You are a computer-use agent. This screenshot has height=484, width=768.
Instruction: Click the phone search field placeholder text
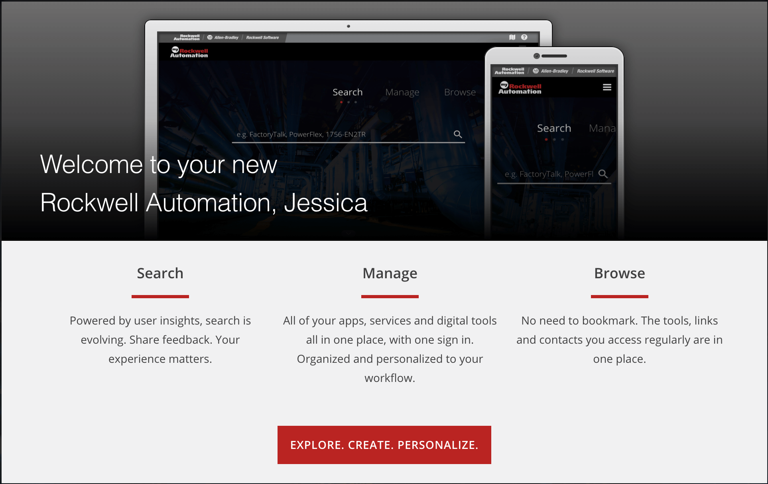pyautogui.click(x=549, y=174)
